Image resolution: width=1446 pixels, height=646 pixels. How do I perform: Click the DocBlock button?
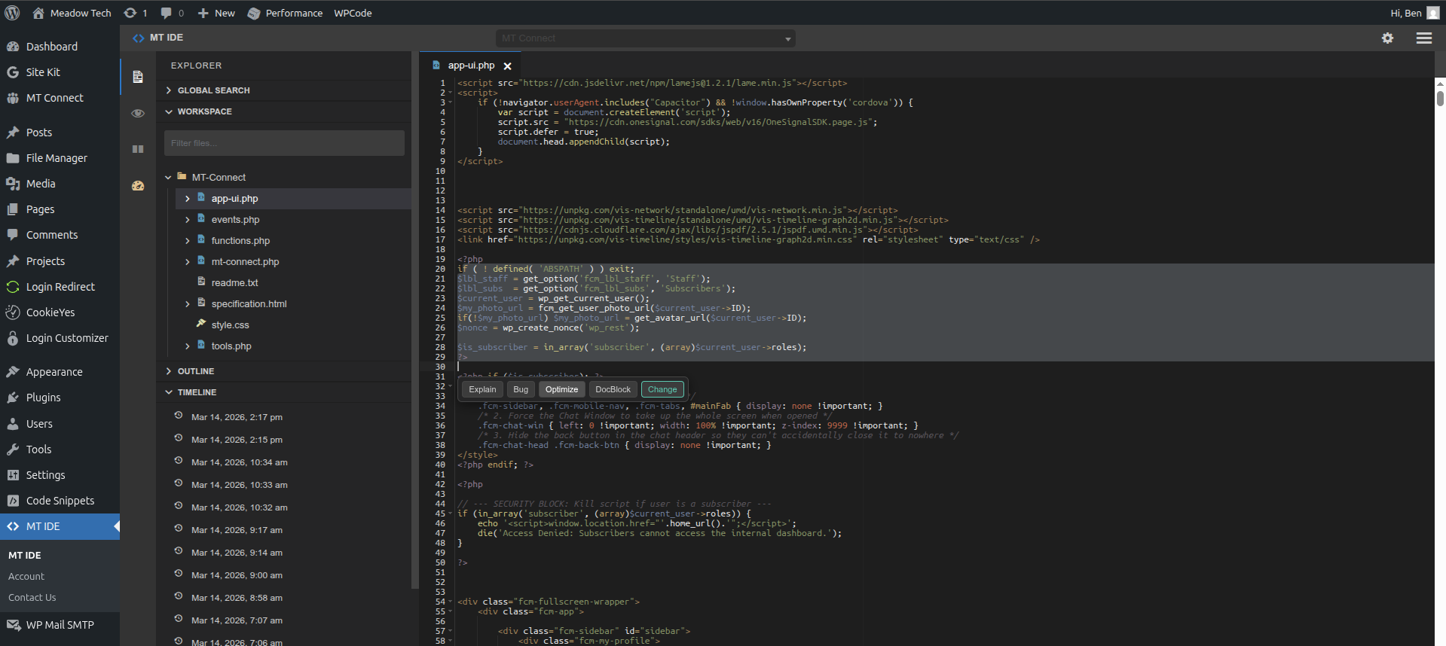pyautogui.click(x=613, y=389)
